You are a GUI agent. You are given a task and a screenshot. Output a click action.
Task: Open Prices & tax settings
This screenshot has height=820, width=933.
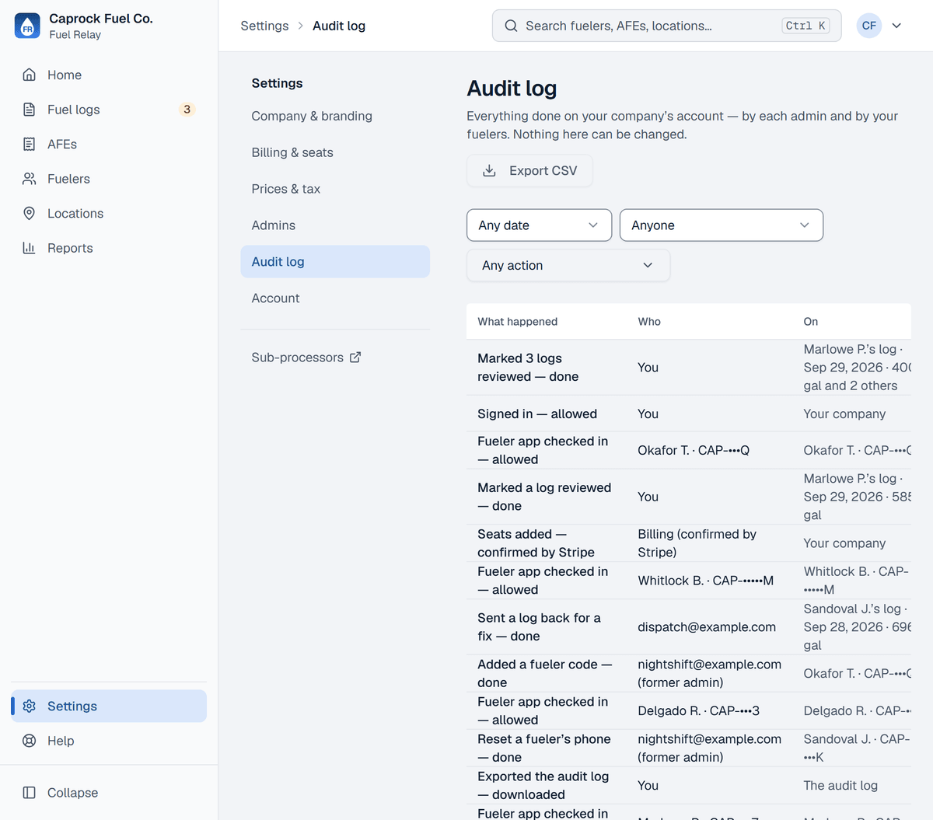point(335,189)
